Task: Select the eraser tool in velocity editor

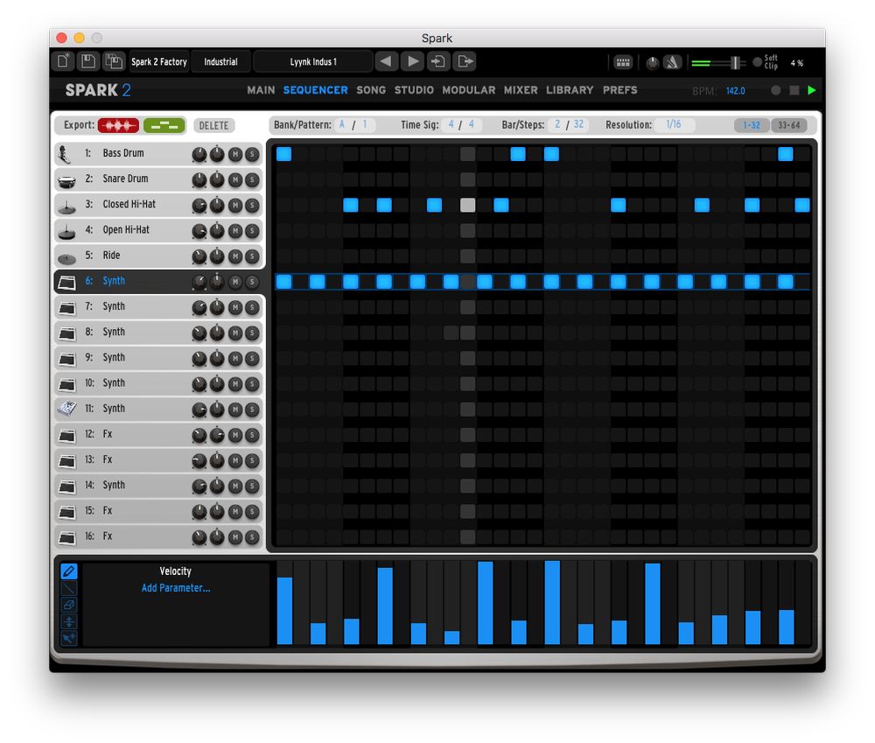Action: tap(69, 605)
